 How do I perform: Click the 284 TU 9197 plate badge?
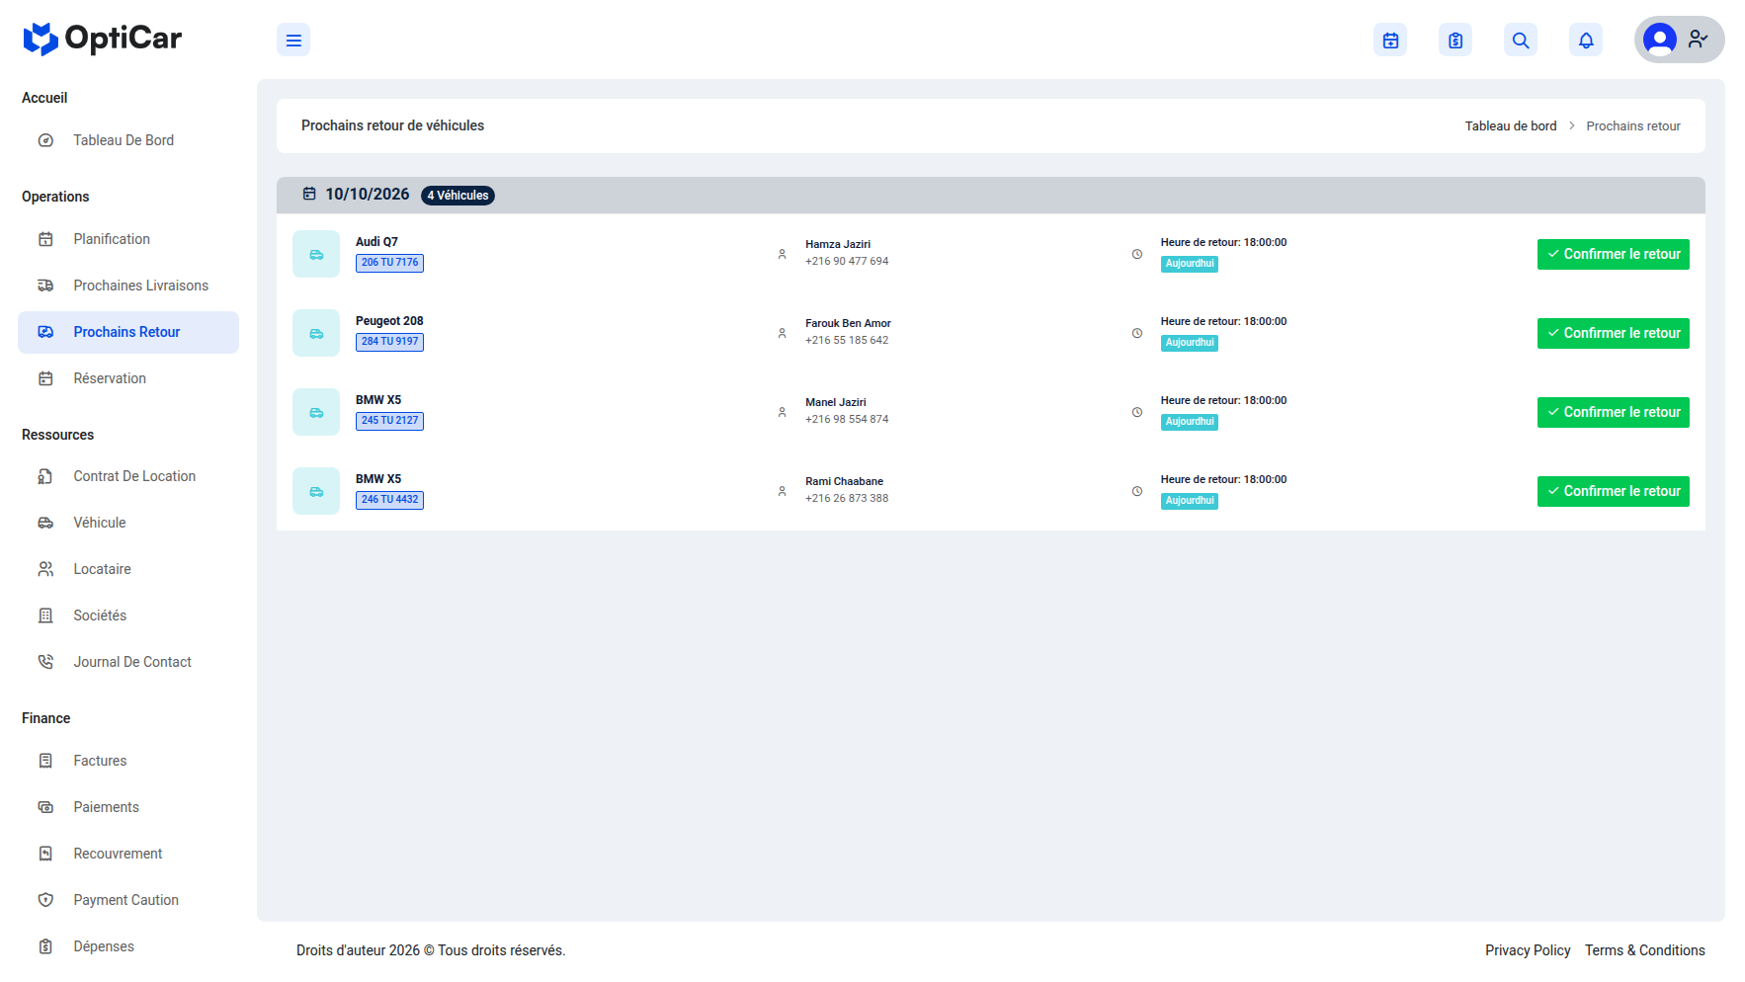pos(389,342)
